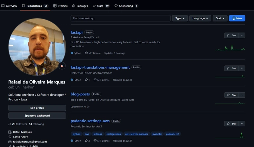Click star count icon of fastapi-translations-management
The width and height of the screenshot is (254, 147).
(86, 80)
